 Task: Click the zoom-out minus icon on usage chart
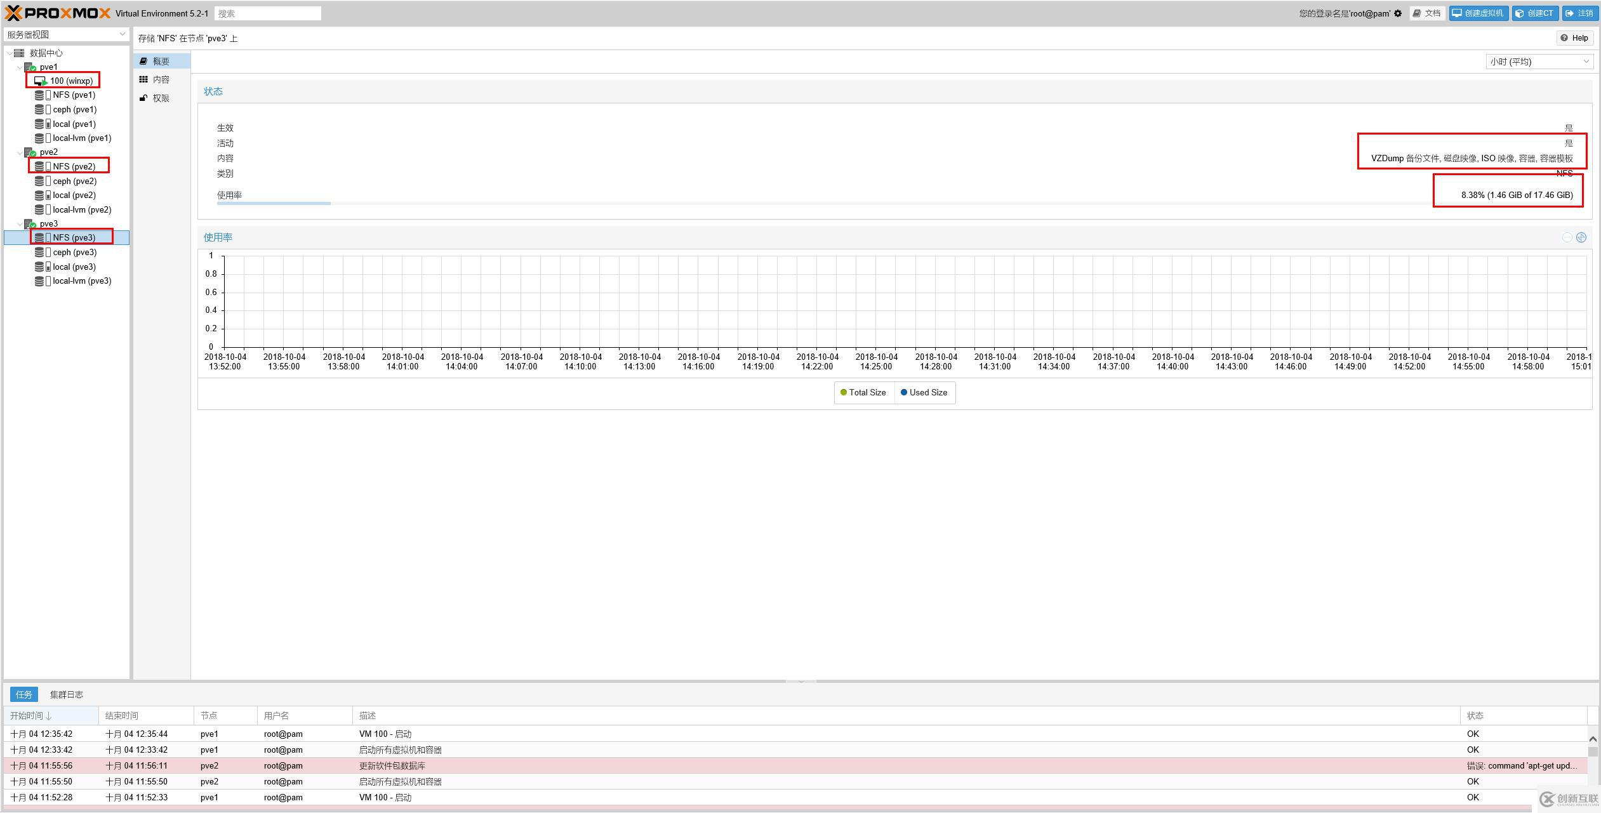click(1567, 237)
